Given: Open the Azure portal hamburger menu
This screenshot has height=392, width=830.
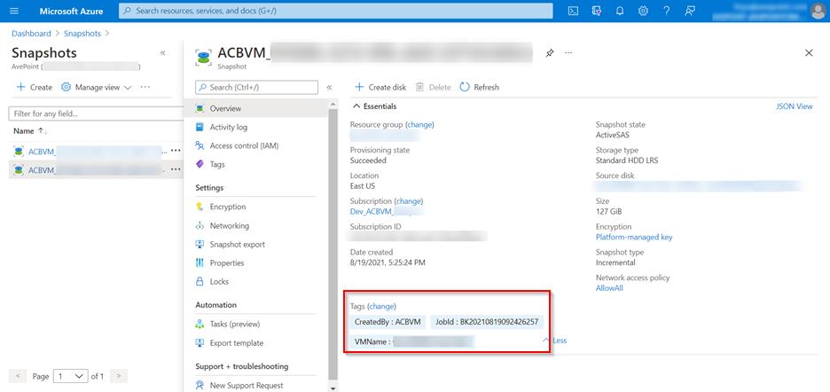Looking at the screenshot, I should (13, 11).
